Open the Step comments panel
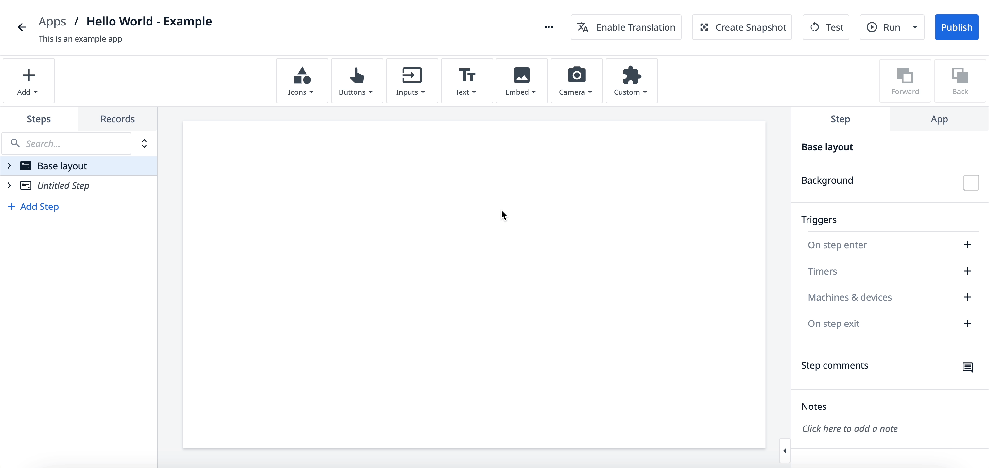This screenshot has width=989, height=468. pos(967,367)
